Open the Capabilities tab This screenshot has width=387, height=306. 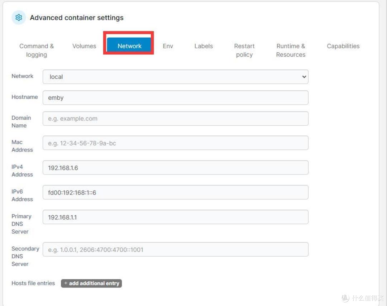pyautogui.click(x=343, y=46)
